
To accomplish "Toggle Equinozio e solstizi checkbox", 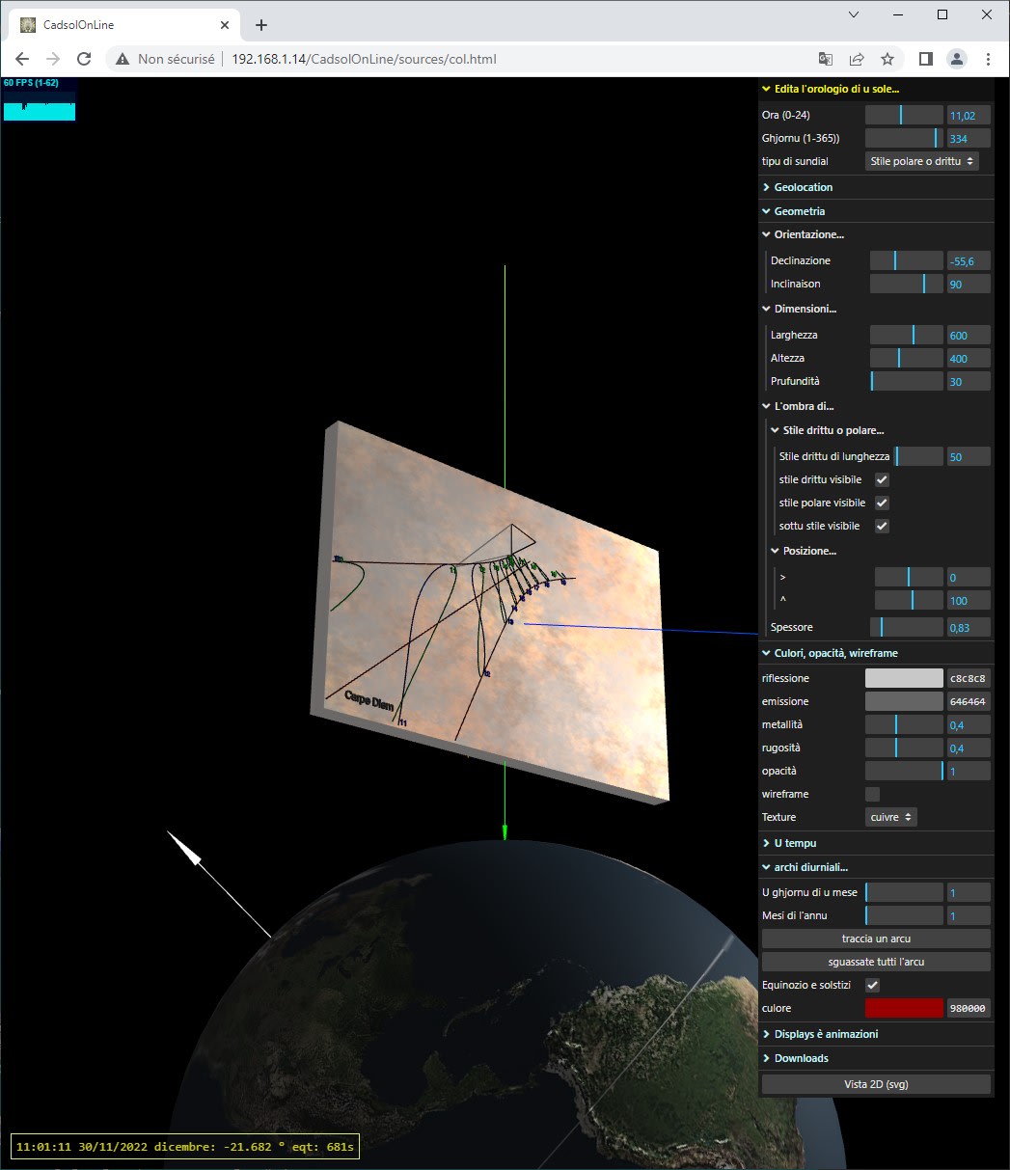I will 873,985.
